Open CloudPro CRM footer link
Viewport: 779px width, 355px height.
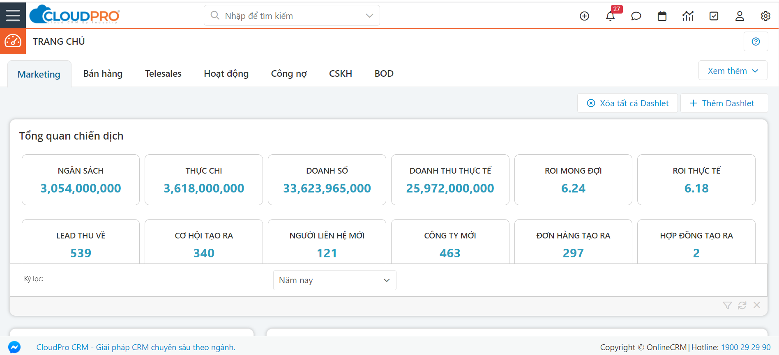coord(136,347)
